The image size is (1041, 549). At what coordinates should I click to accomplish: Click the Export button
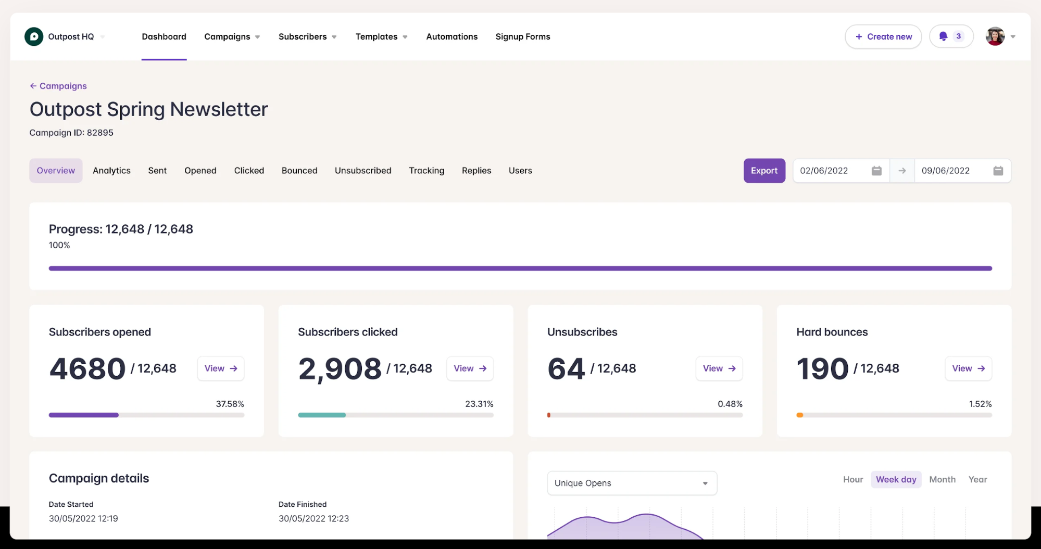764,171
